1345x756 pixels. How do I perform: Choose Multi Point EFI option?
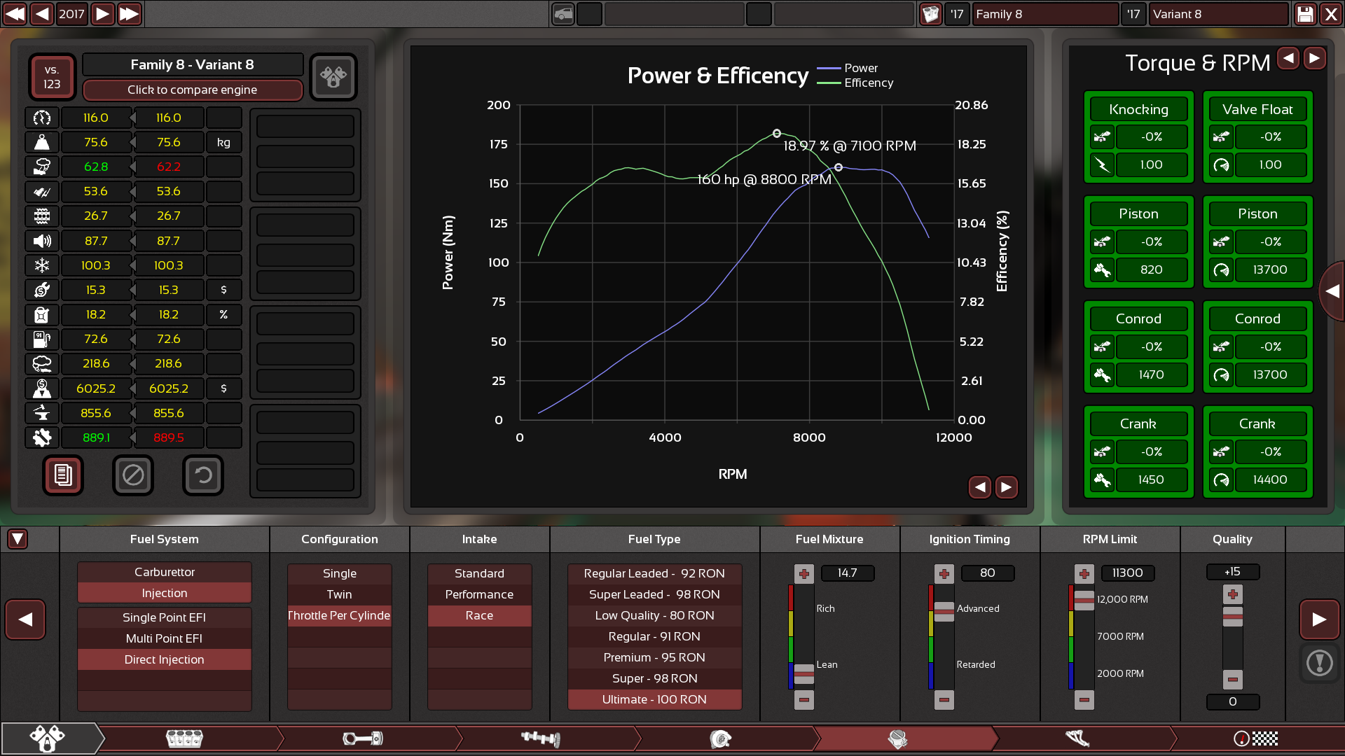tap(165, 638)
